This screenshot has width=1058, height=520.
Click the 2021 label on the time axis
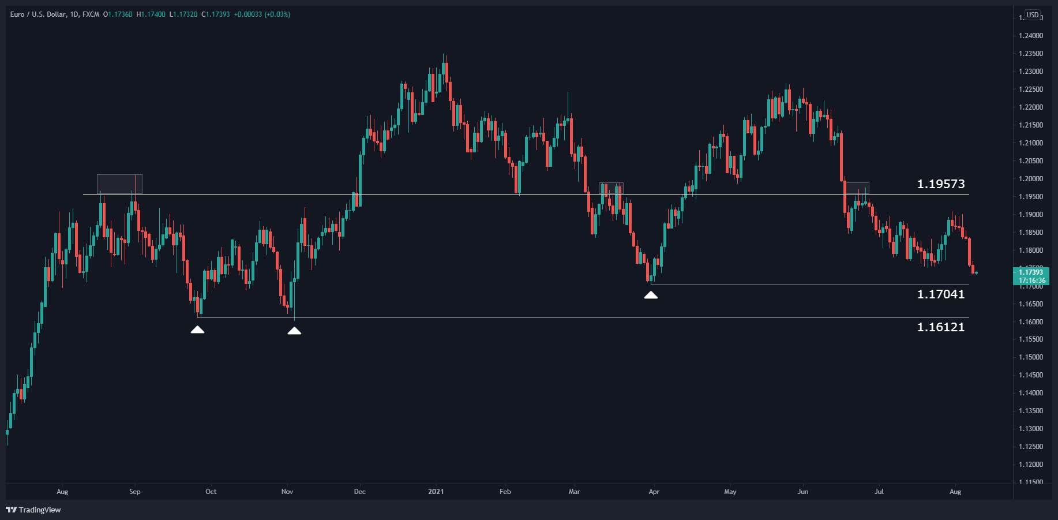click(436, 492)
